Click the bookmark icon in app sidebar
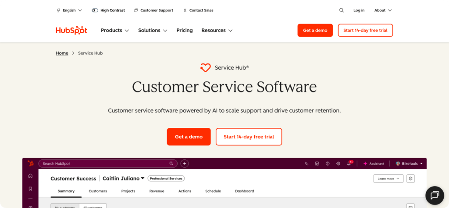Image resolution: width=449 pixels, height=208 pixels. coord(30,189)
